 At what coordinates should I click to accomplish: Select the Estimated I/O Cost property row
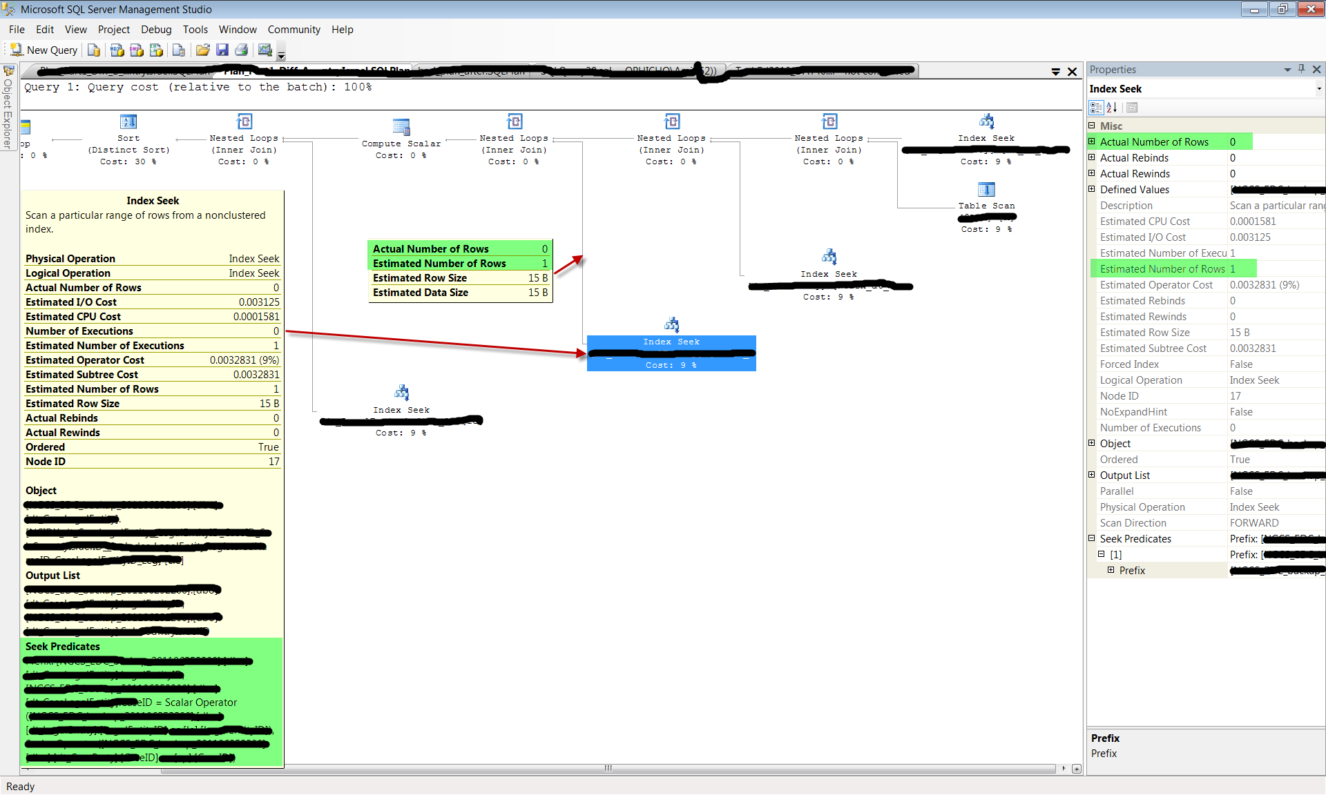[1207, 237]
